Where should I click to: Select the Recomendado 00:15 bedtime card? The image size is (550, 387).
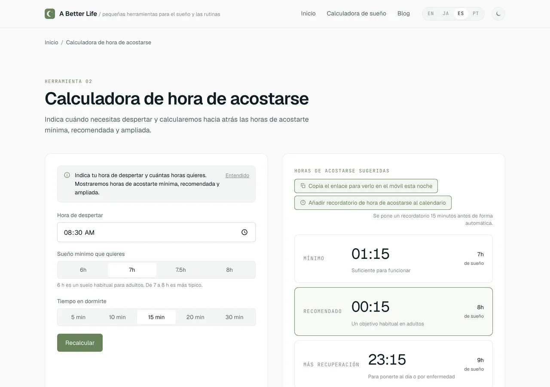click(394, 311)
